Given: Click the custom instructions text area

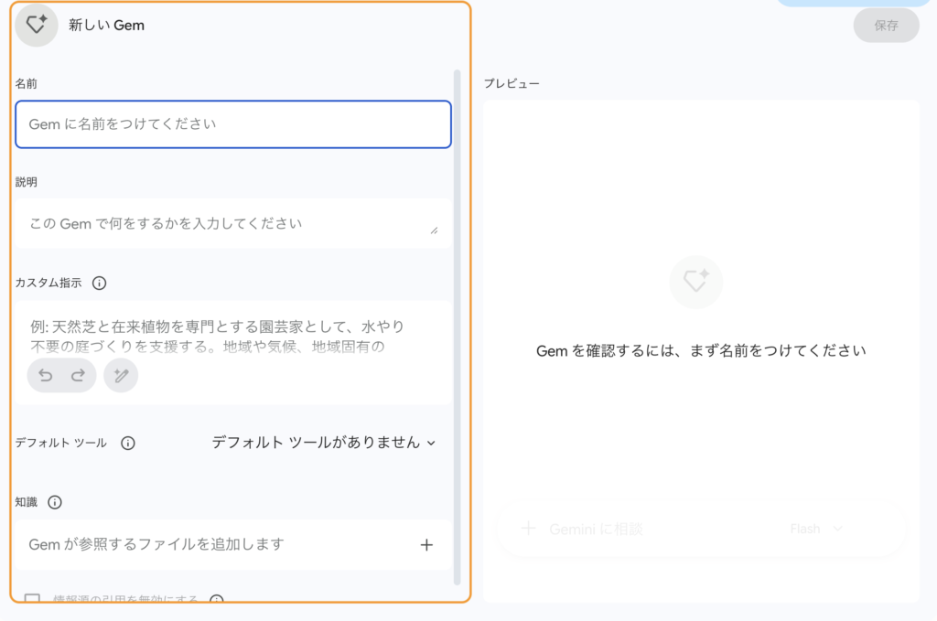Looking at the screenshot, I should (x=233, y=352).
